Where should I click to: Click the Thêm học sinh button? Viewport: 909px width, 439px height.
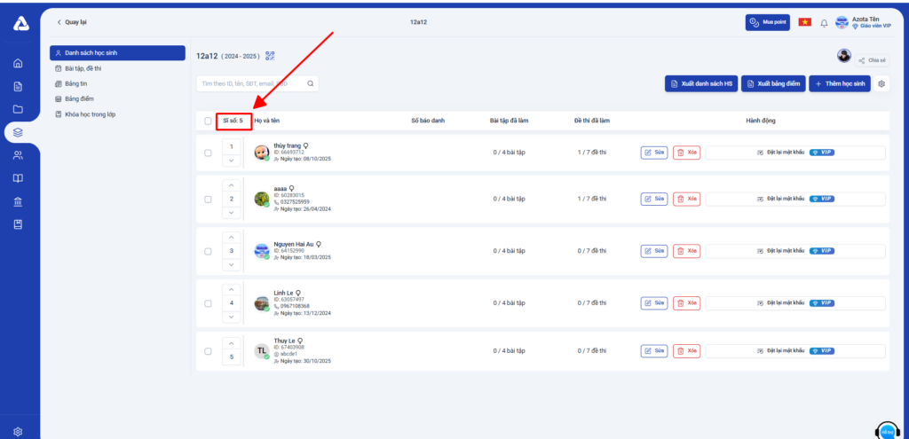click(840, 83)
